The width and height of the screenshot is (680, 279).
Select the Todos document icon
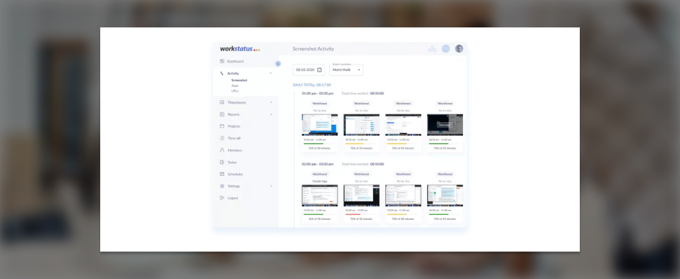click(x=222, y=162)
